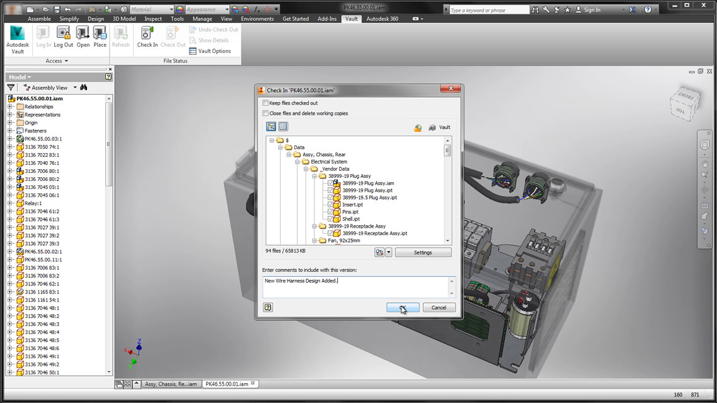Click the Check In tree vertical scrollbar
This screenshot has width=717, height=403.
click(448, 190)
